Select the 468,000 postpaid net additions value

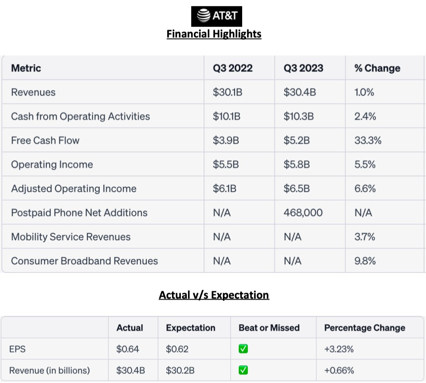(303, 213)
